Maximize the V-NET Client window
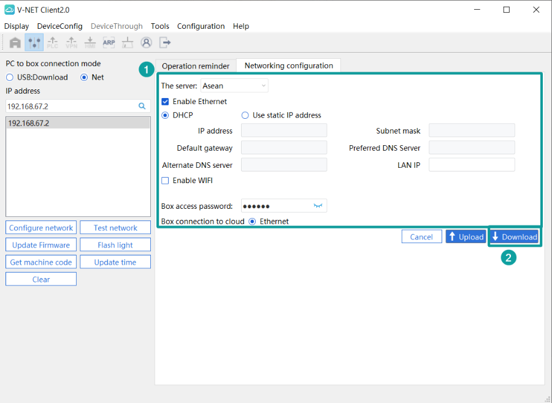552x403 pixels. point(506,10)
